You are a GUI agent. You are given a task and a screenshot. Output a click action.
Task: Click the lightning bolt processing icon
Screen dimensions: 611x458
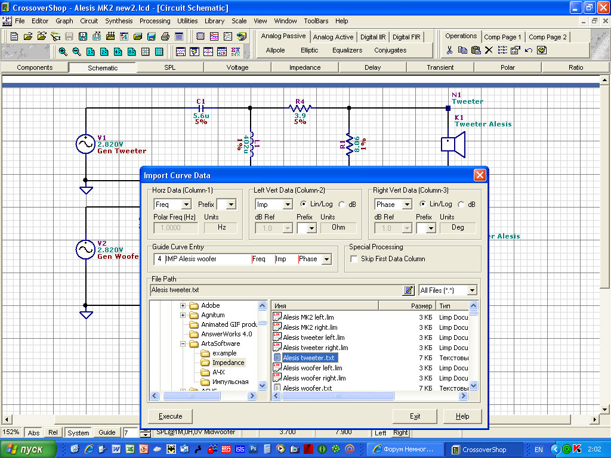pyautogui.click(x=195, y=51)
